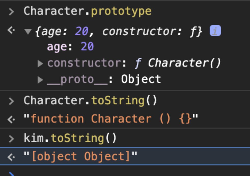Select the {age: 20, constructor: f} preview summary
The image size is (250, 176).
tap(119, 32)
